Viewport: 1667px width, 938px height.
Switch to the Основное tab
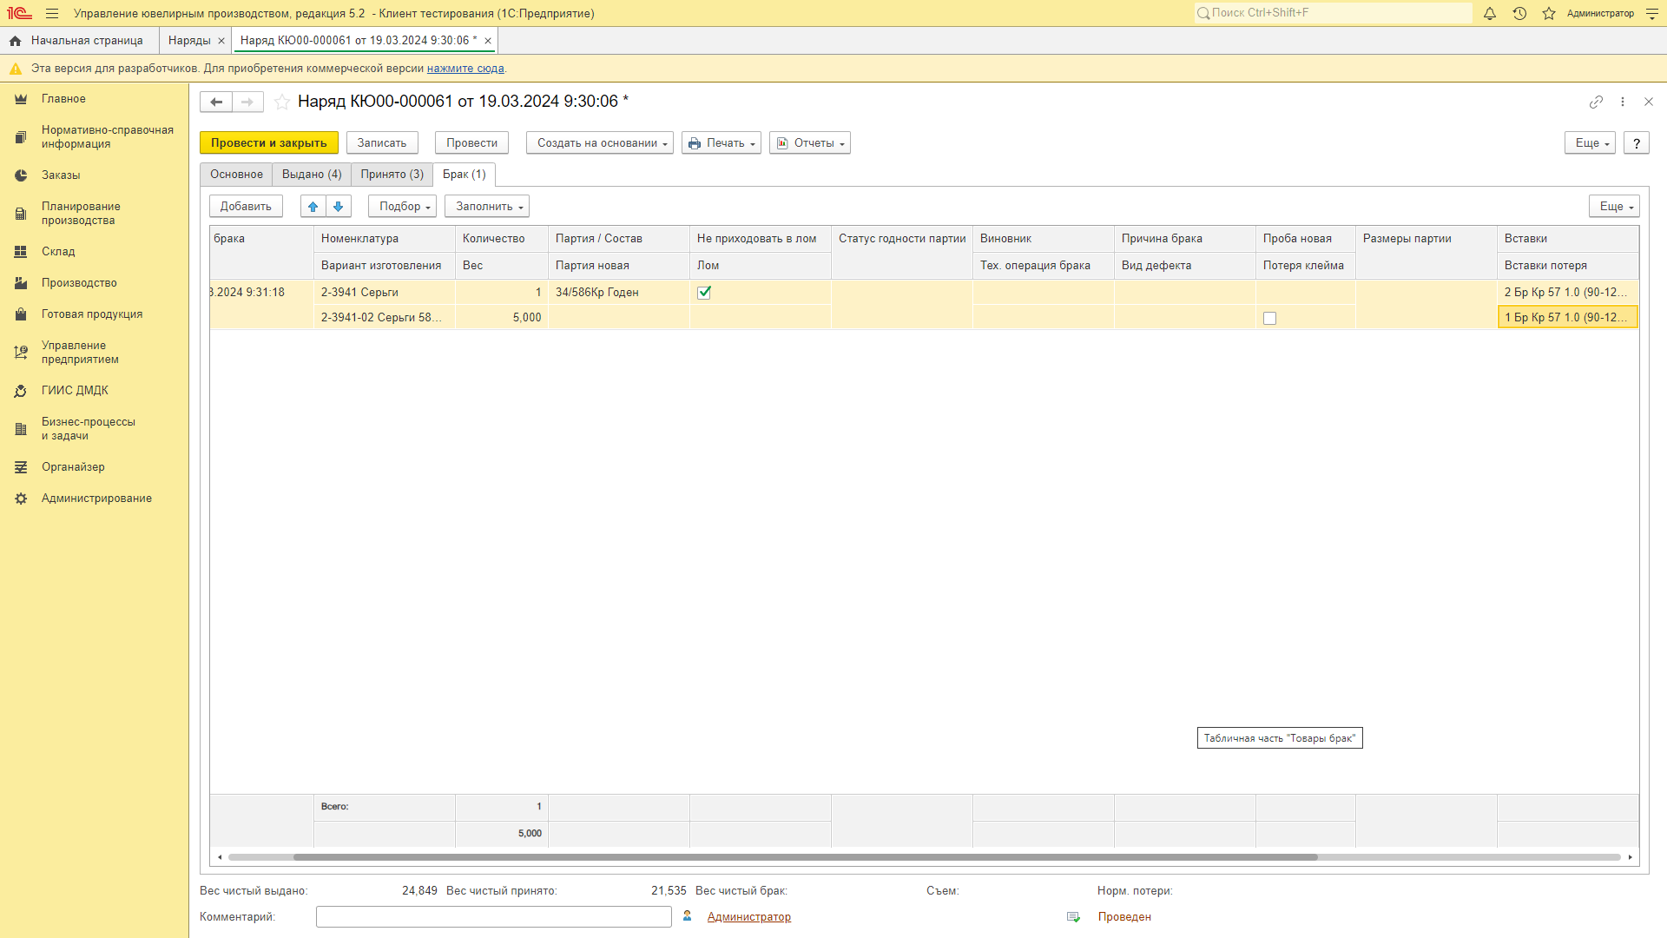pos(236,175)
